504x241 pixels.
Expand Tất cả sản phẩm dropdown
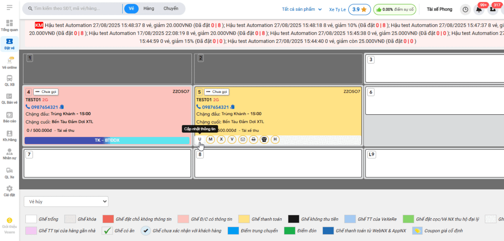[x=301, y=9]
